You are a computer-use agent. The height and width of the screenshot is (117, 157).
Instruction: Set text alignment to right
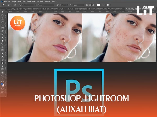point(93,5)
